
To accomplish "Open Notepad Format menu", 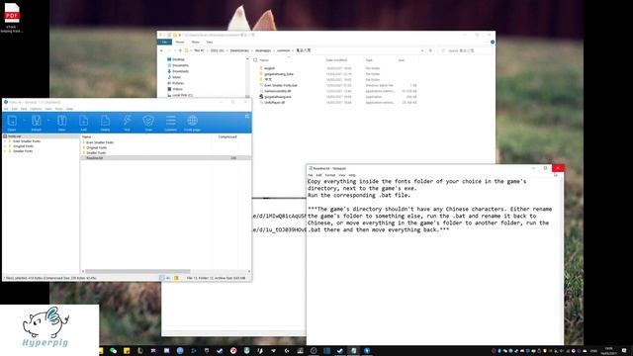I will point(329,175).
